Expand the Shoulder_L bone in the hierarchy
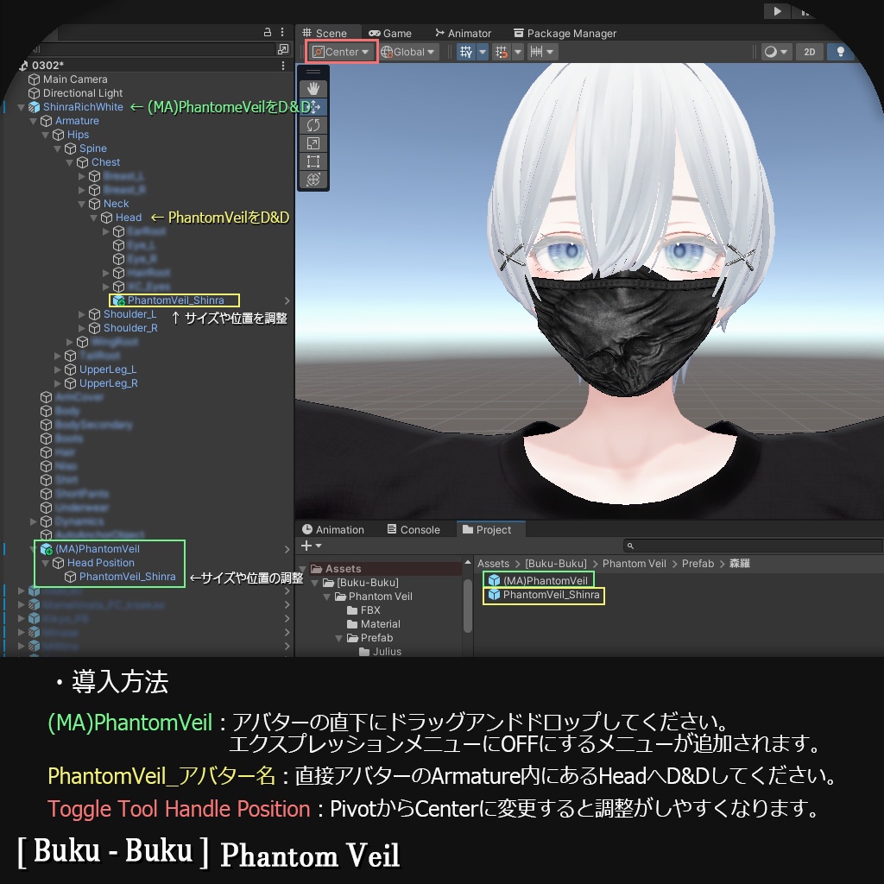The width and height of the screenshot is (884, 884). click(80, 314)
